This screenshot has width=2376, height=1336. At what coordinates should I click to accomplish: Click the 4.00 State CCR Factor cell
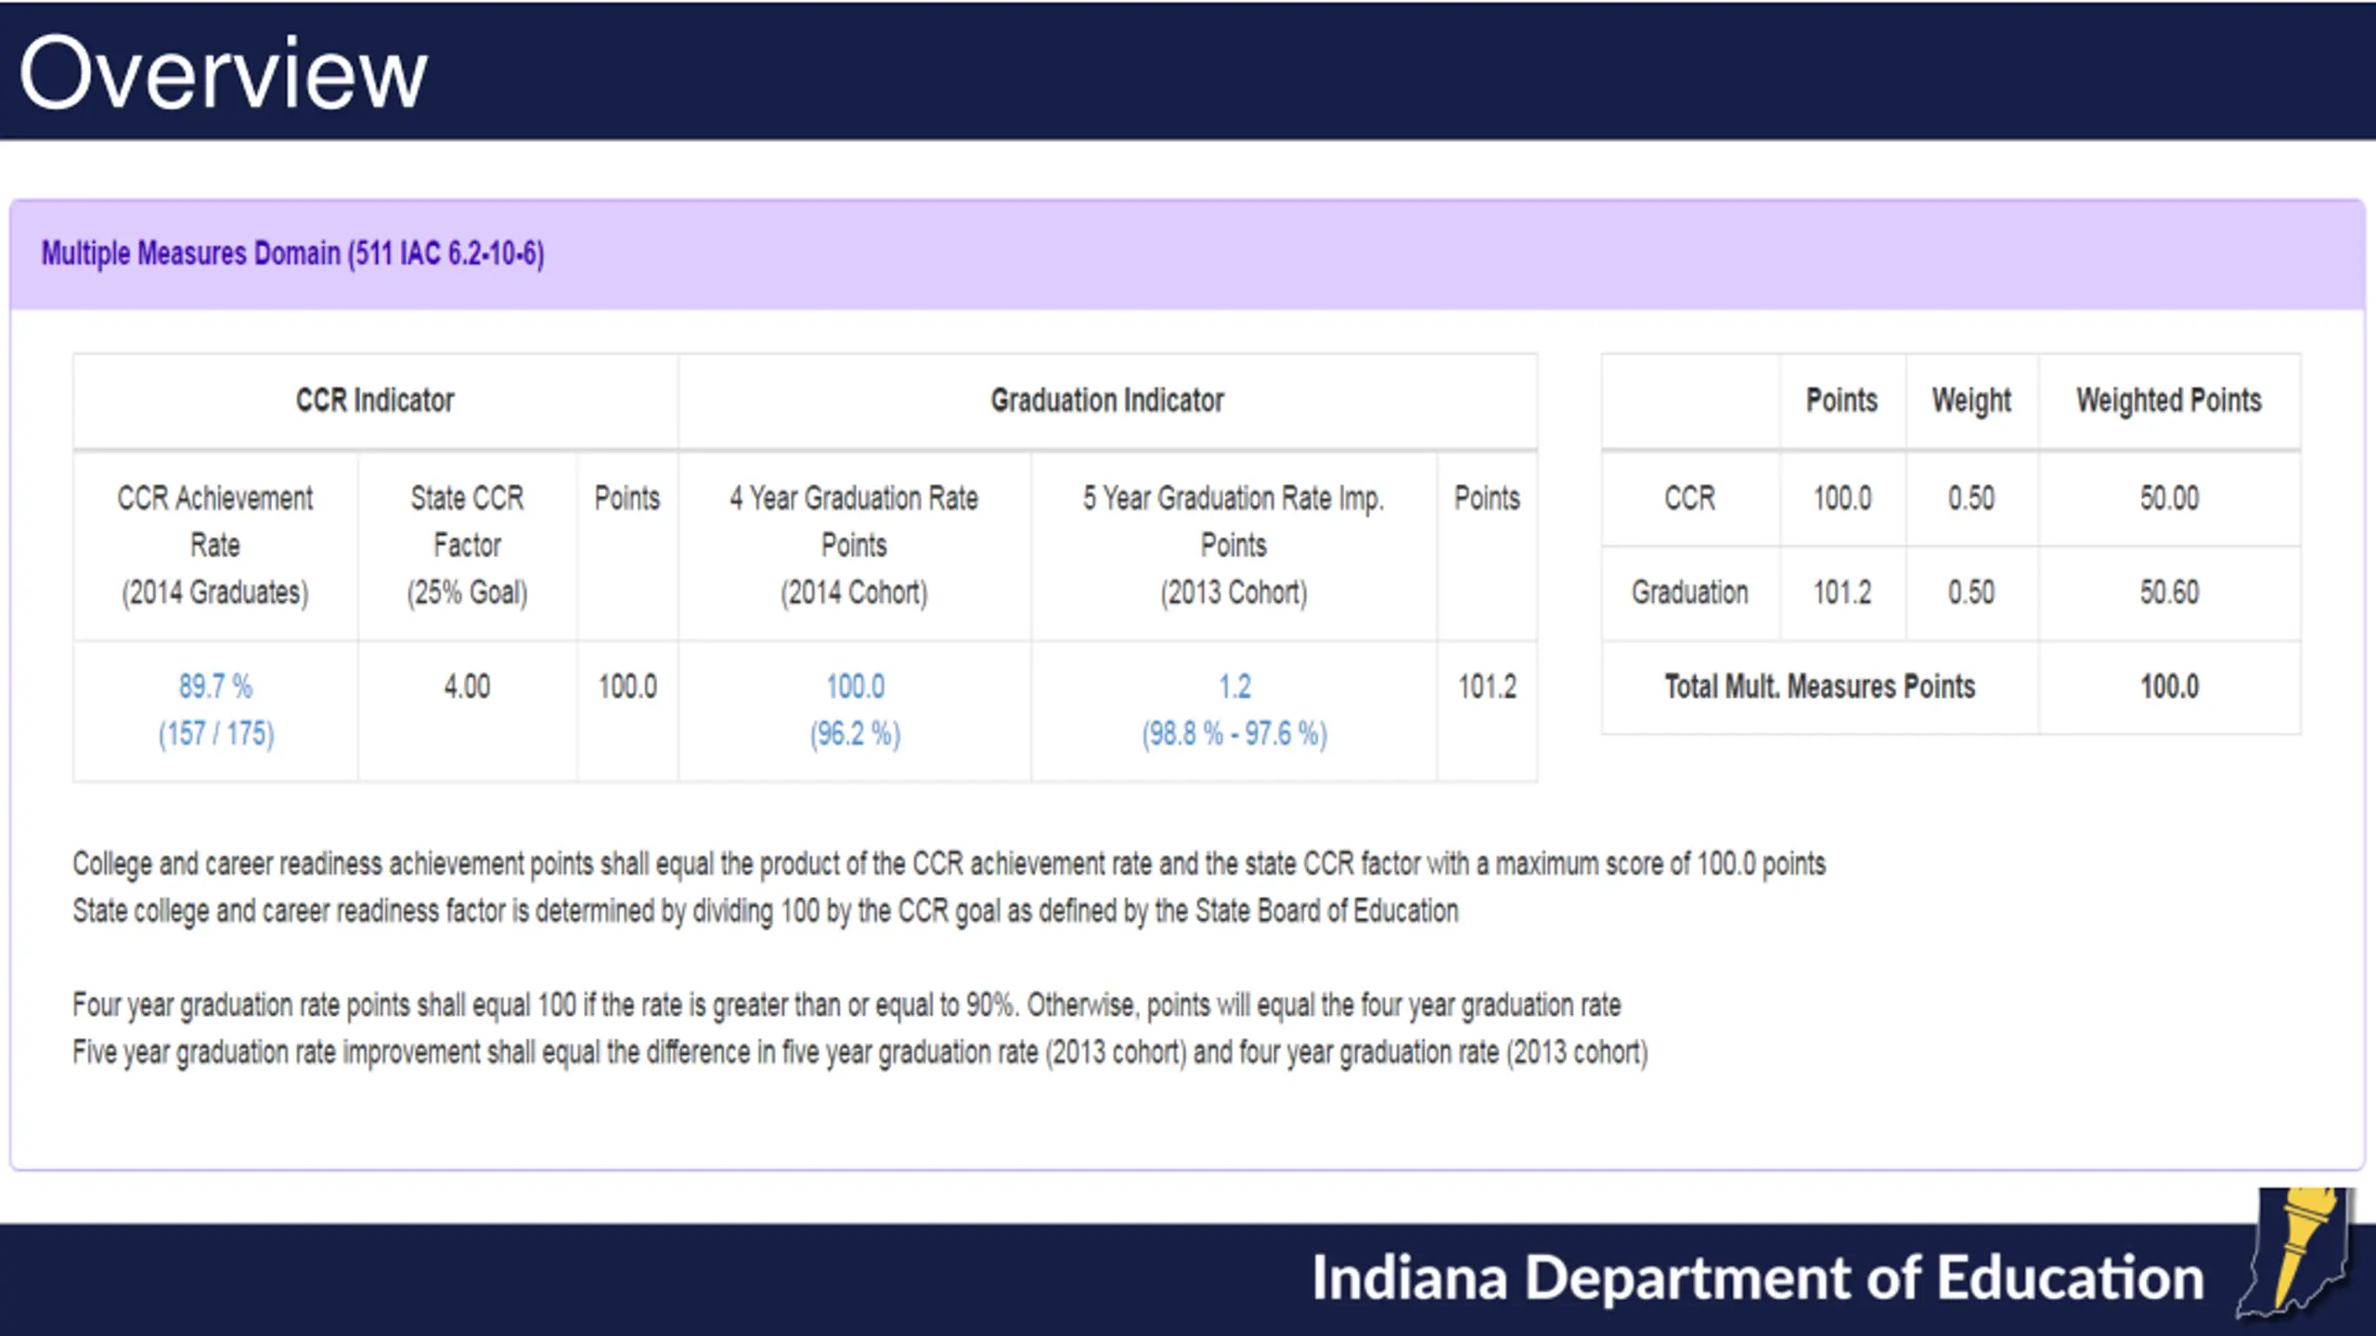pos(467,687)
